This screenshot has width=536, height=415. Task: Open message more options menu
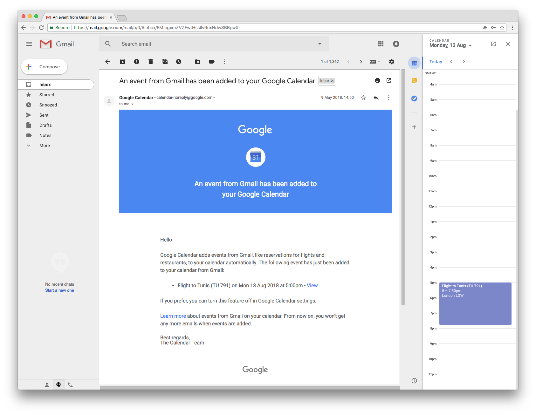click(389, 98)
